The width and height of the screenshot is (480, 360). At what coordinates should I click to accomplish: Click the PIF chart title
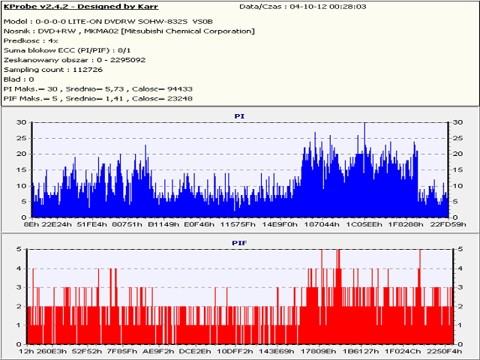(239, 244)
